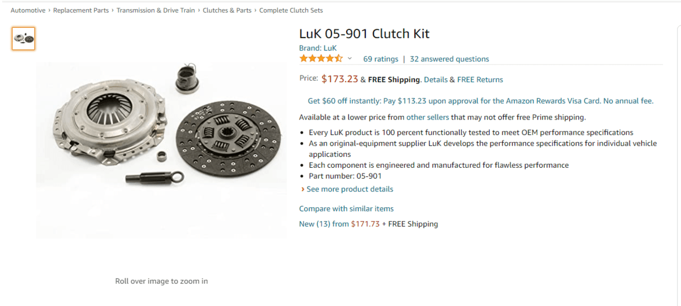Viewport: 681px width, 306px height.
Task: Click the LuK 05-901 Clutch Kit title
Action: pos(364,33)
